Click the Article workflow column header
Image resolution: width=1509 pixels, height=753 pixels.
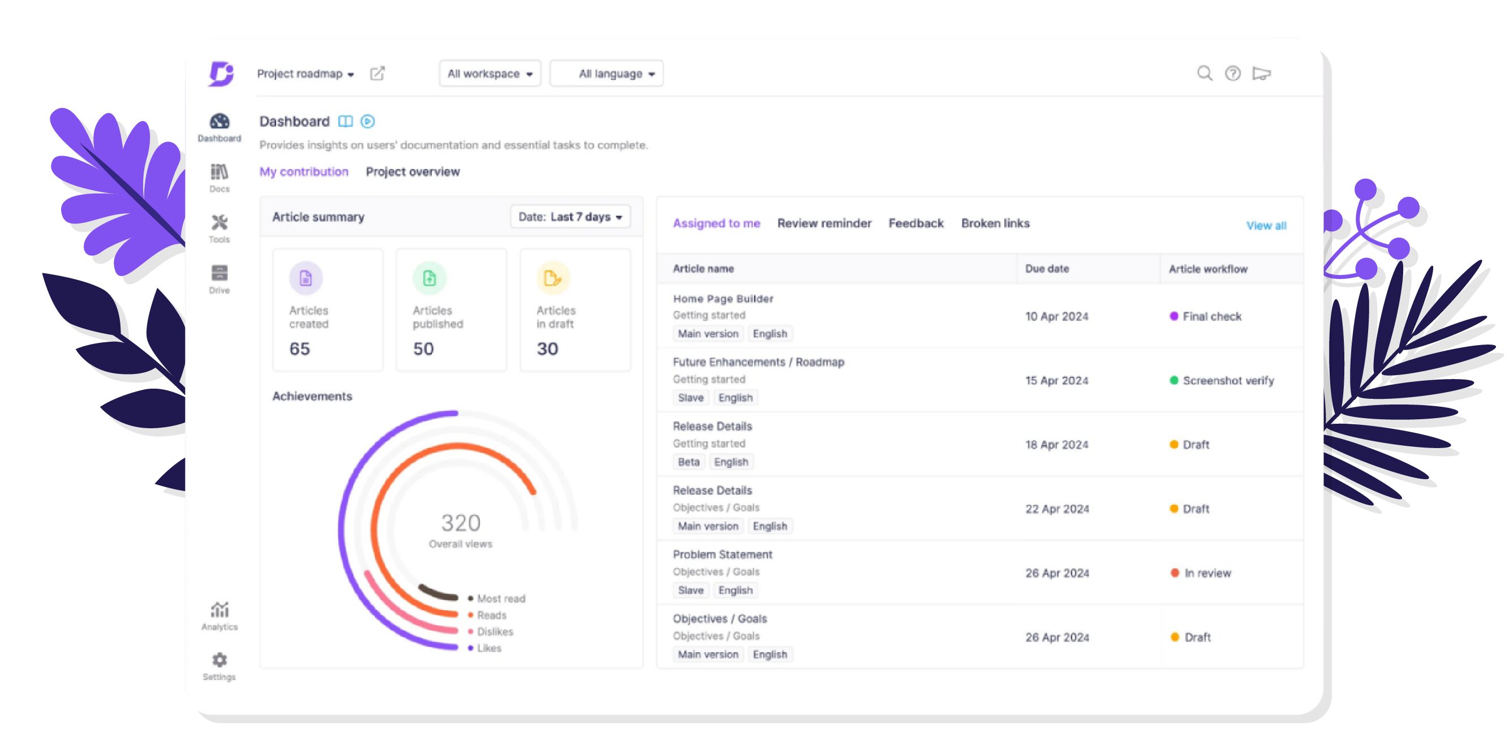pyautogui.click(x=1208, y=269)
